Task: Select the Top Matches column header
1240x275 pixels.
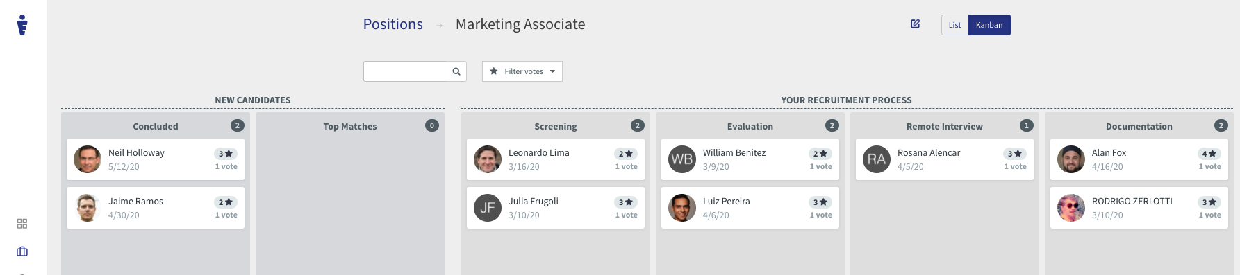Action: tap(350, 126)
